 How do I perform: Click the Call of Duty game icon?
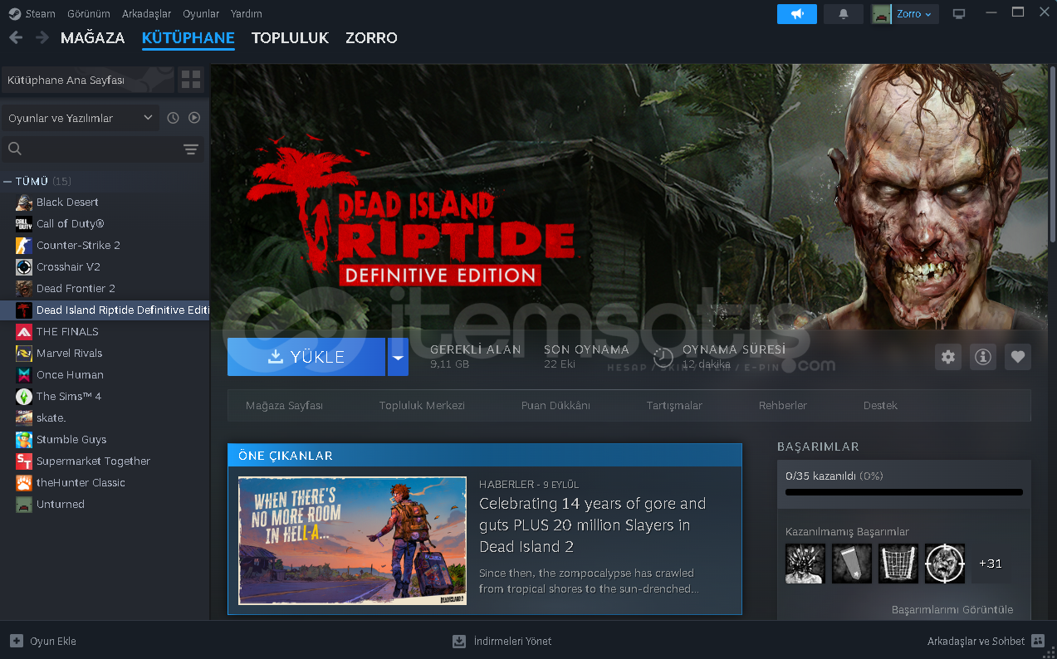click(24, 224)
